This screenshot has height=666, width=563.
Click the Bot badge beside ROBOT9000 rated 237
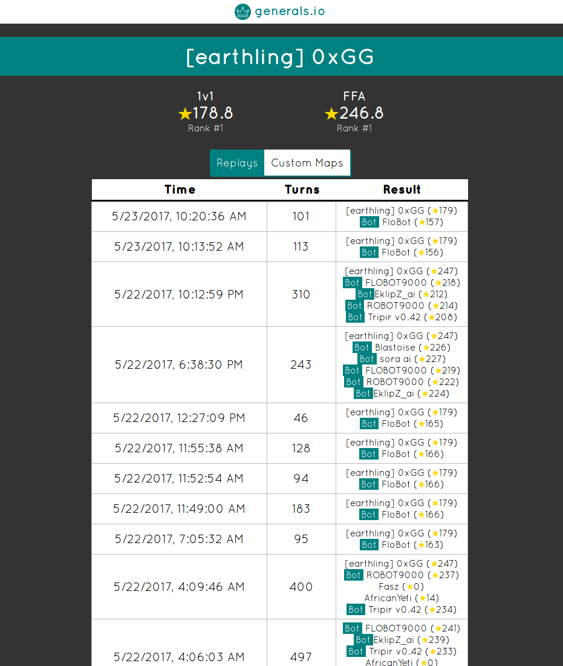tap(354, 575)
